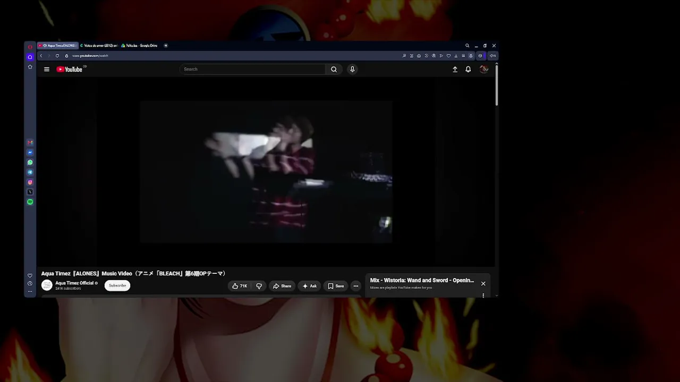Viewport: 680px width, 382px height.
Task: Save the video to a playlist
Action: [336, 286]
